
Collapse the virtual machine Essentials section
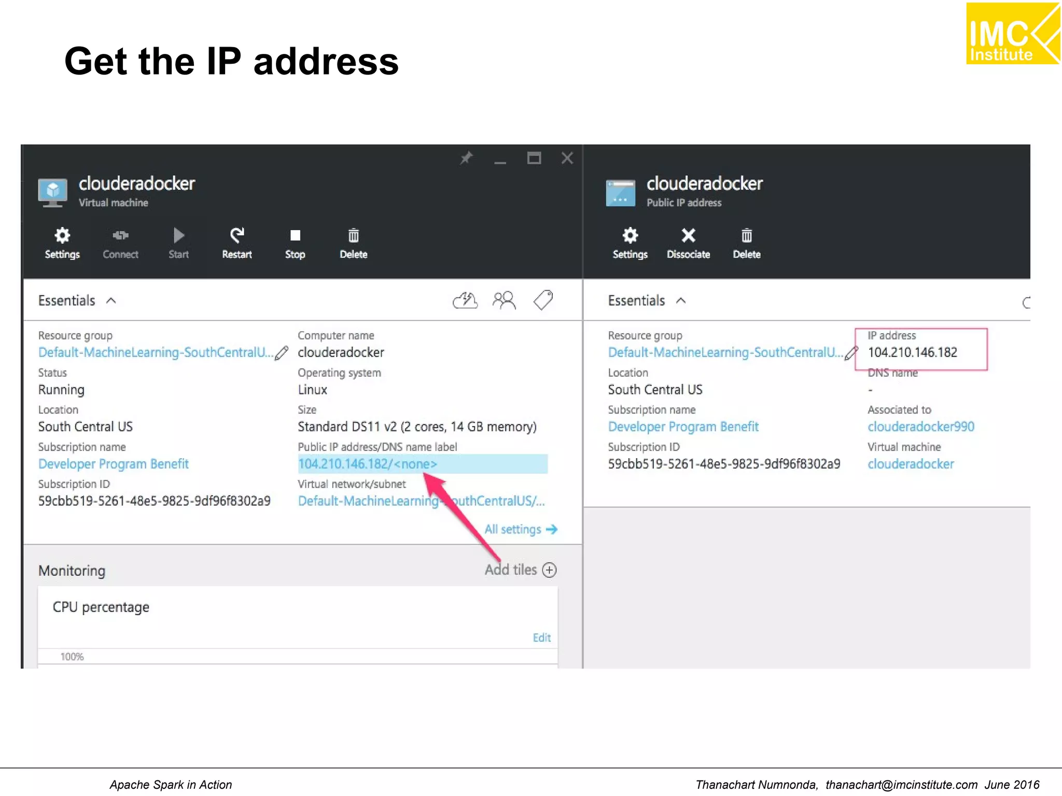click(111, 301)
